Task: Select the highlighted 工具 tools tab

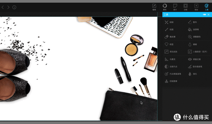Action: [x=207, y=7]
